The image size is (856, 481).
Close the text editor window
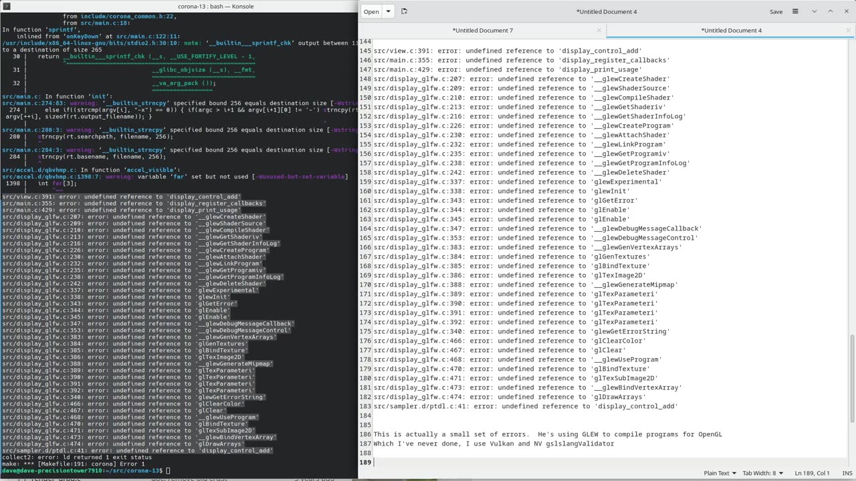click(x=847, y=11)
